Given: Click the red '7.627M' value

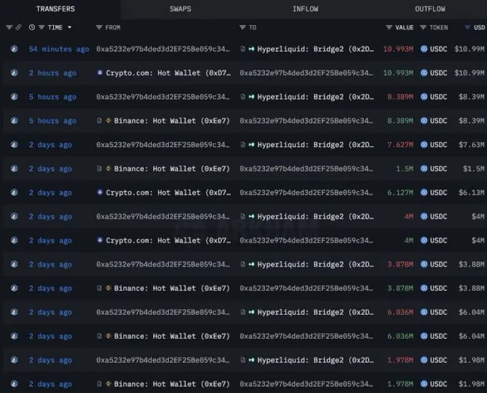Looking at the screenshot, I should pos(400,145).
